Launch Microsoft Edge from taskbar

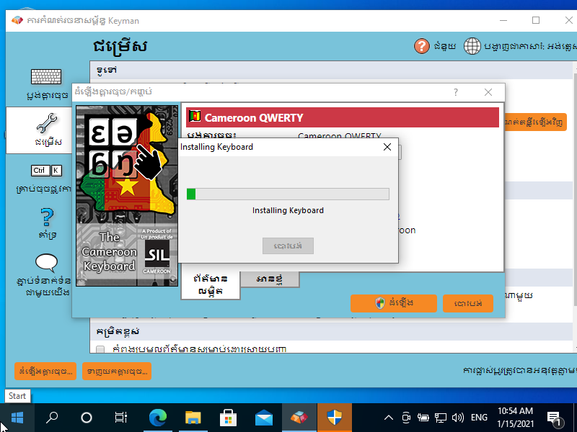click(x=158, y=418)
